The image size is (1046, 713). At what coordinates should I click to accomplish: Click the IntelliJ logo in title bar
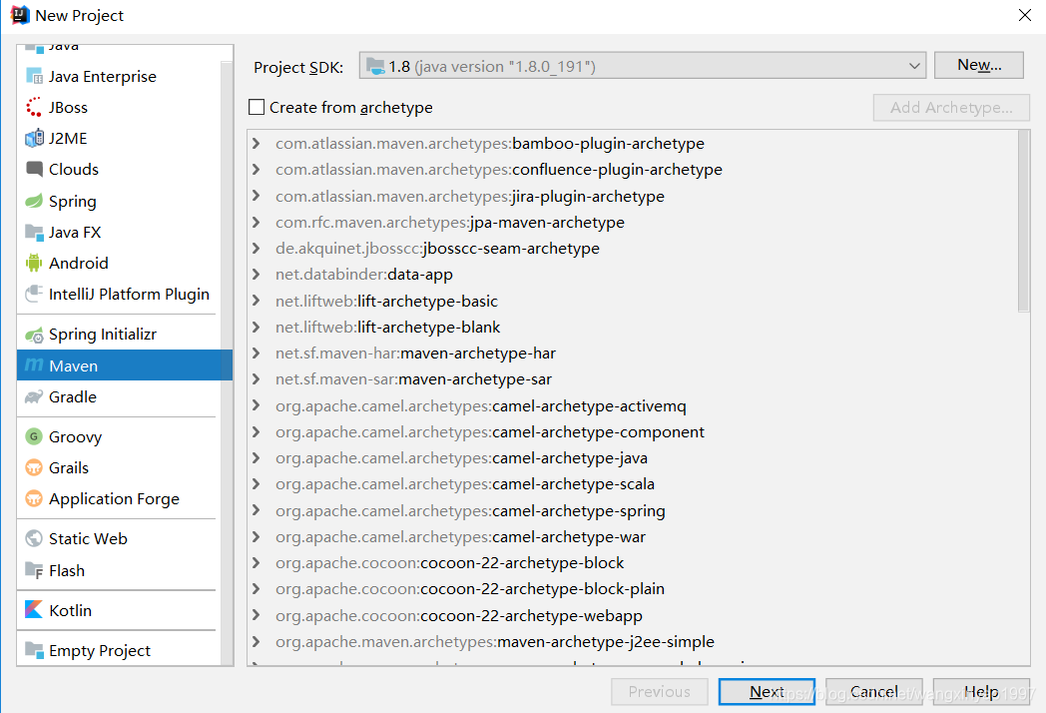pos(20,15)
